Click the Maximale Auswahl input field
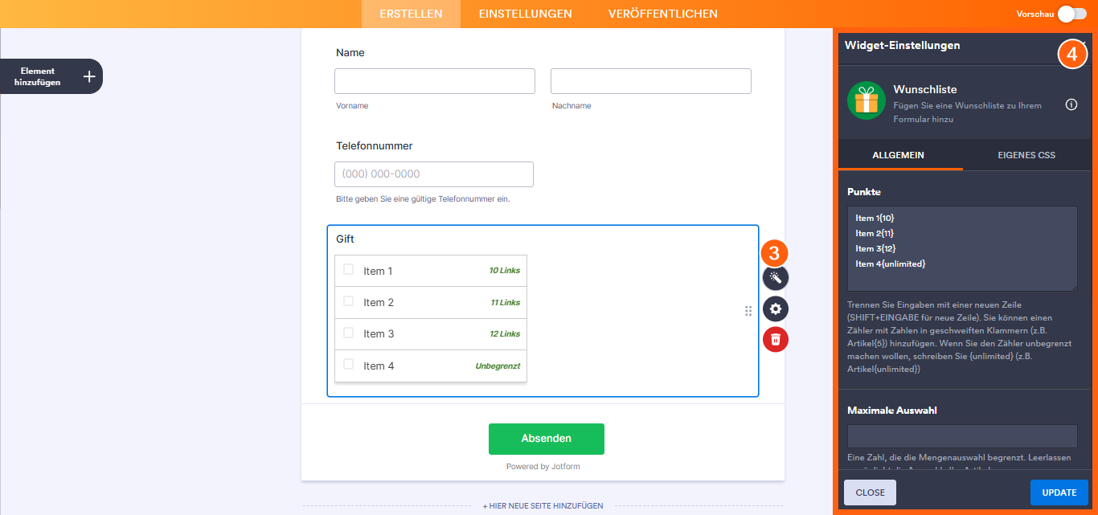 962,436
